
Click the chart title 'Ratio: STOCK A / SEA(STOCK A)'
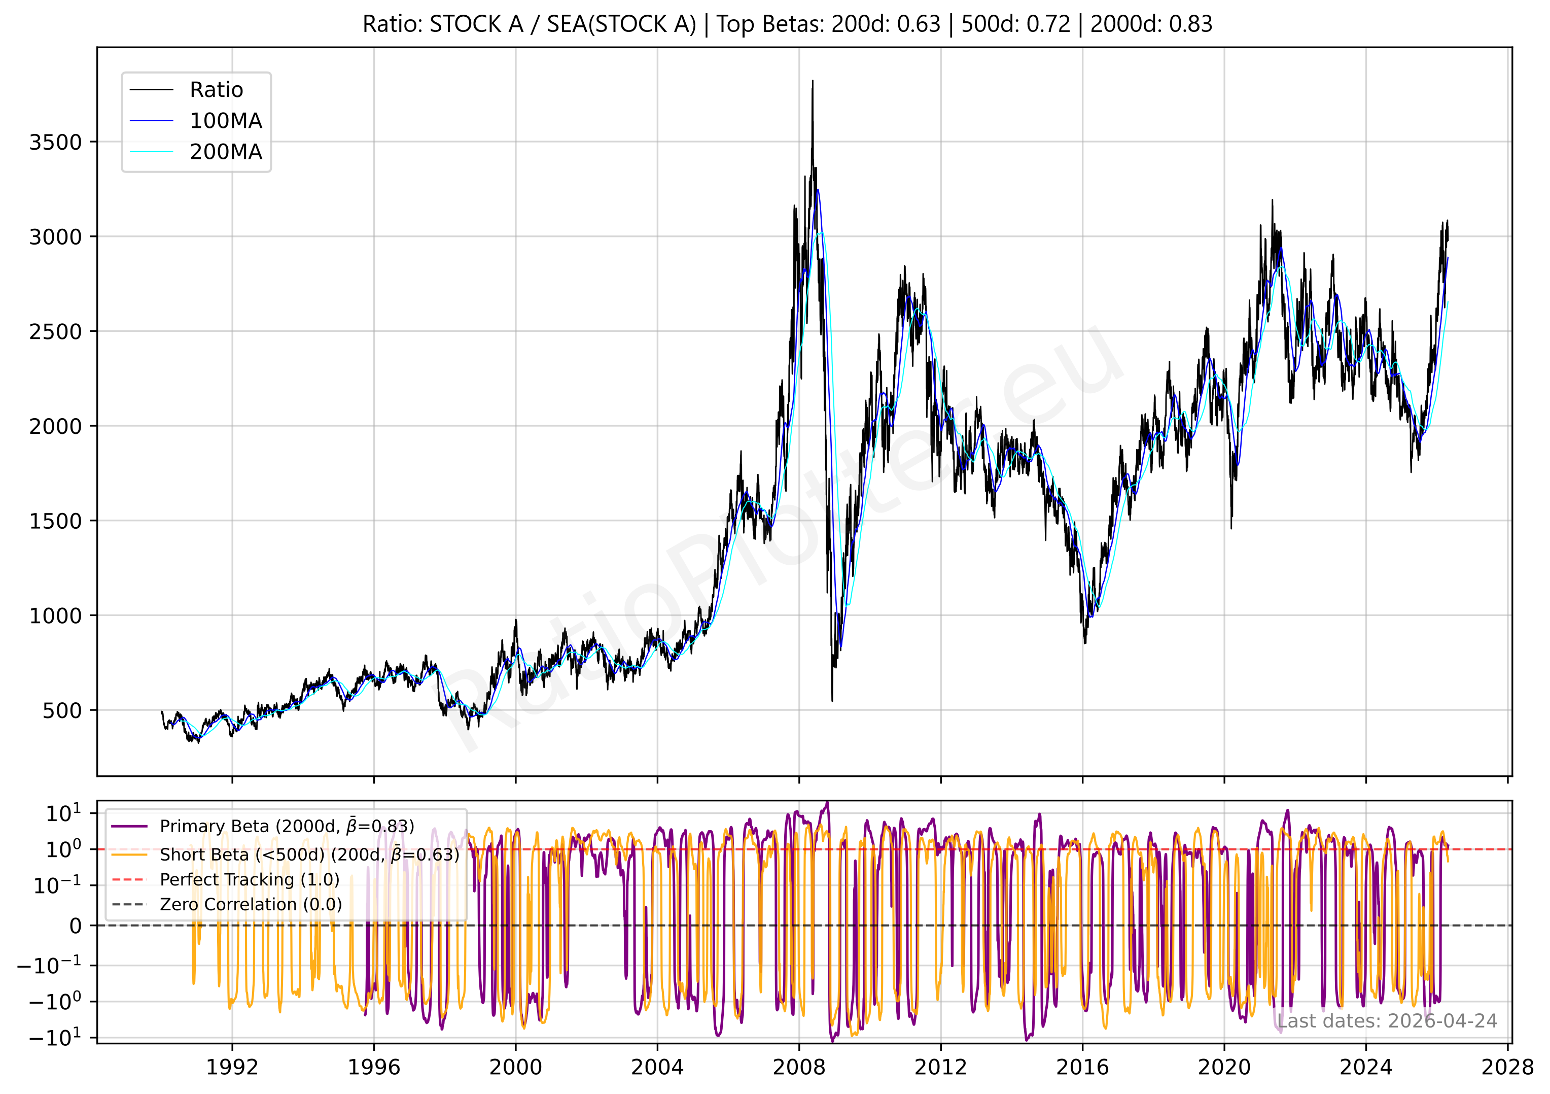click(x=530, y=24)
